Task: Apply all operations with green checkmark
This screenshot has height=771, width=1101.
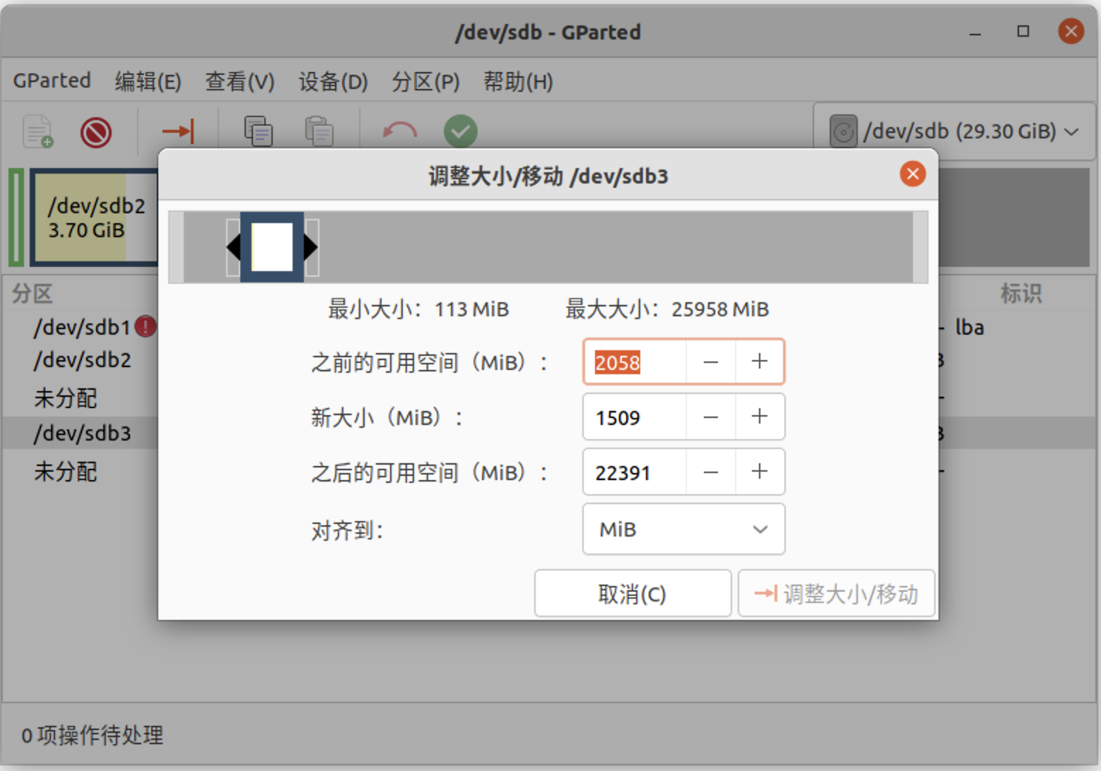Action: pyautogui.click(x=460, y=131)
